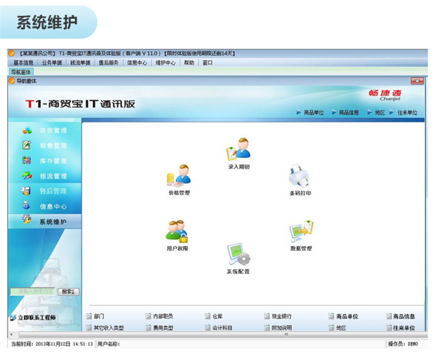
Task: Click the 其它收入类型 list icon
Action: (89, 328)
